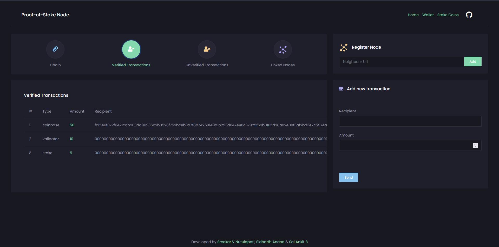Open Sai Ankit B developer link
The image size is (499, 247).
coord(298,242)
